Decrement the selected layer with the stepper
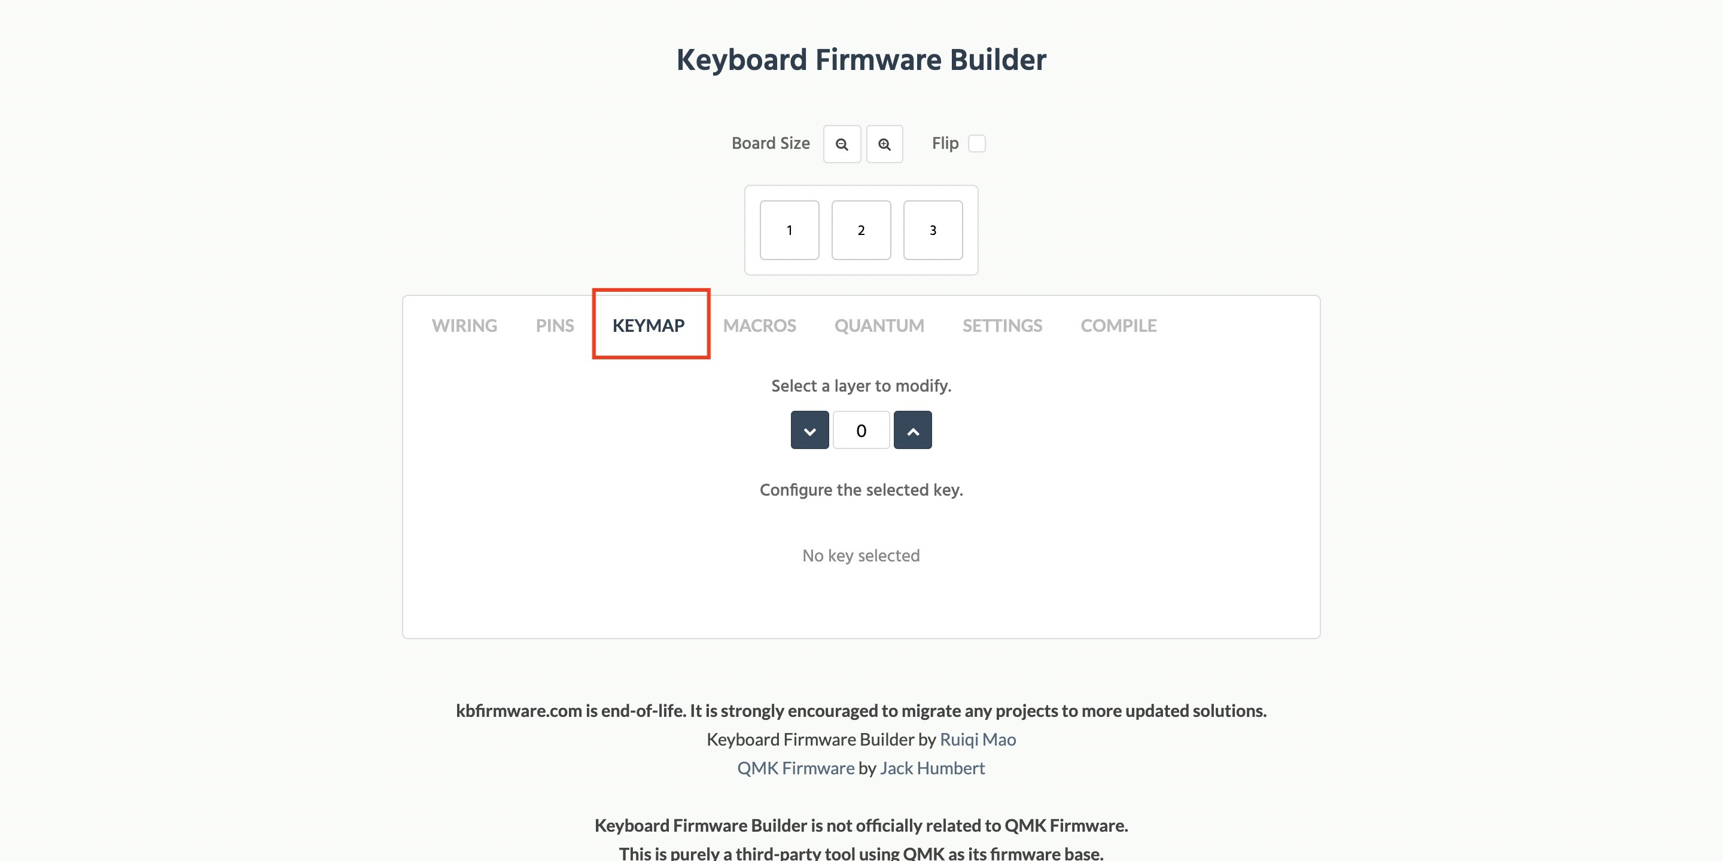Image resolution: width=1723 pixels, height=861 pixels. 809,430
